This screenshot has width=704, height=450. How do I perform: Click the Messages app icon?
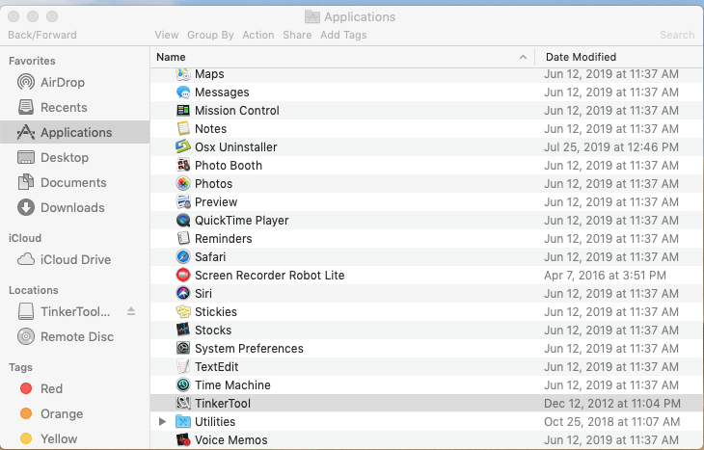tap(182, 93)
